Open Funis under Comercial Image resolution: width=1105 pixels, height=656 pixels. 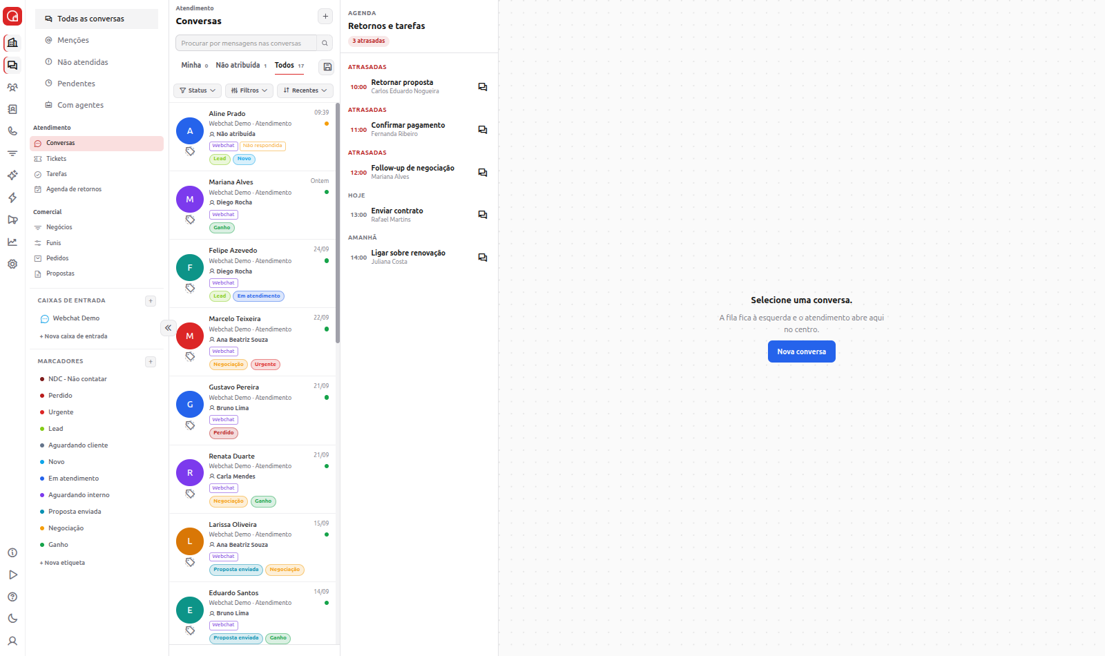(97, 243)
